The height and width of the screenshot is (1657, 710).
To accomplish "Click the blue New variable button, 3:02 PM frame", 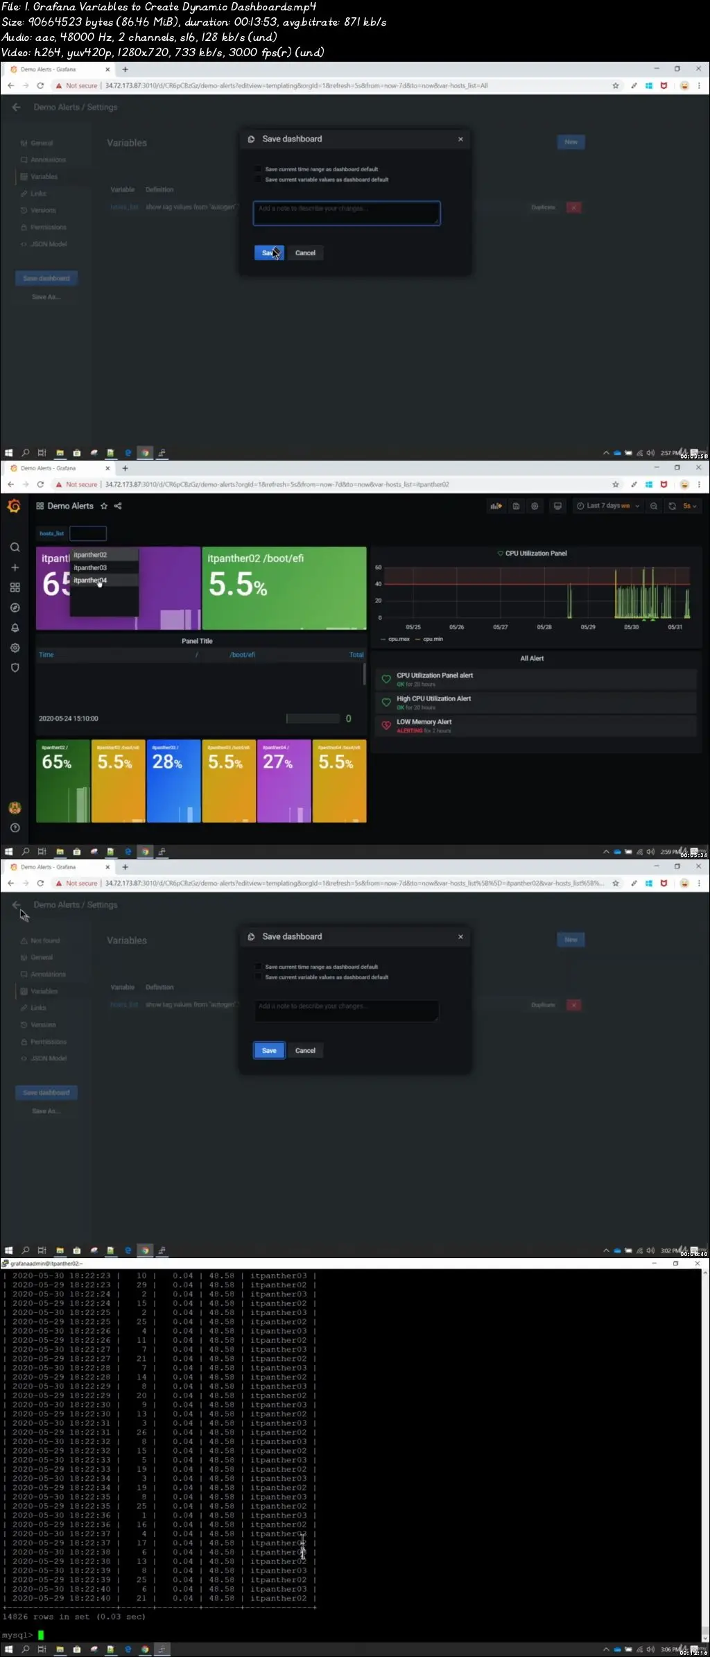I will [x=571, y=939].
